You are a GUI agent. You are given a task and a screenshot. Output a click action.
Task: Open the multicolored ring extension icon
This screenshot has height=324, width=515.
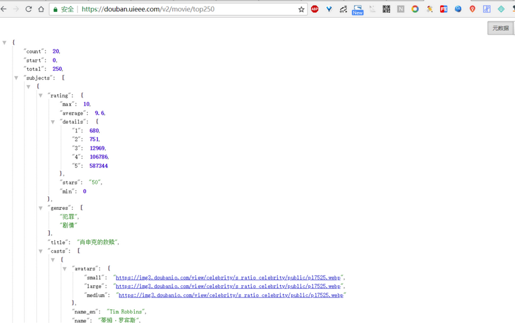coord(415,9)
